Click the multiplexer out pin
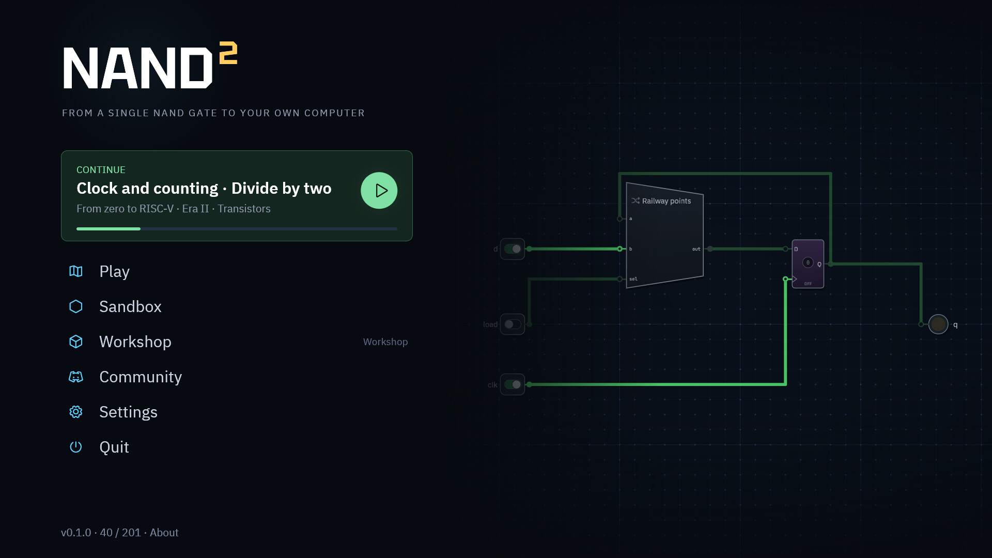This screenshot has width=992, height=558. [710, 249]
